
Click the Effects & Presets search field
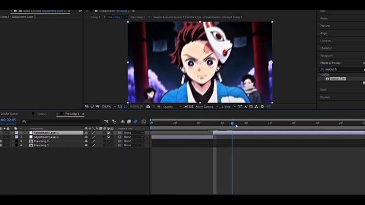[341, 69]
